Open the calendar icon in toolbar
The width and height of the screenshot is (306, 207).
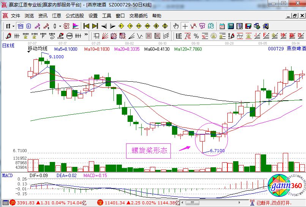coord(222,26)
